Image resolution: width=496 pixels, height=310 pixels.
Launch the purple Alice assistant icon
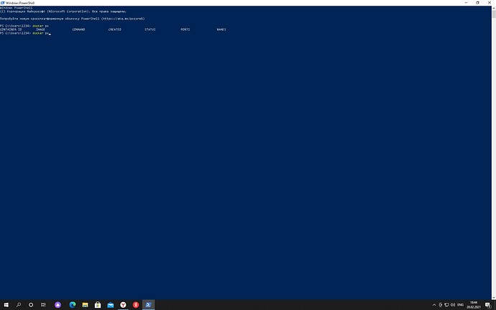(58, 305)
